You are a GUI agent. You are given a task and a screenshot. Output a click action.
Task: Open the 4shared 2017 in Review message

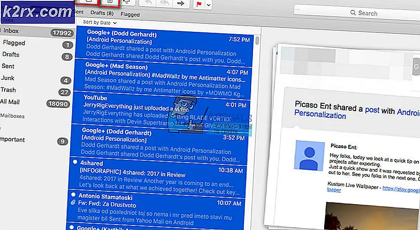pos(157,177)
